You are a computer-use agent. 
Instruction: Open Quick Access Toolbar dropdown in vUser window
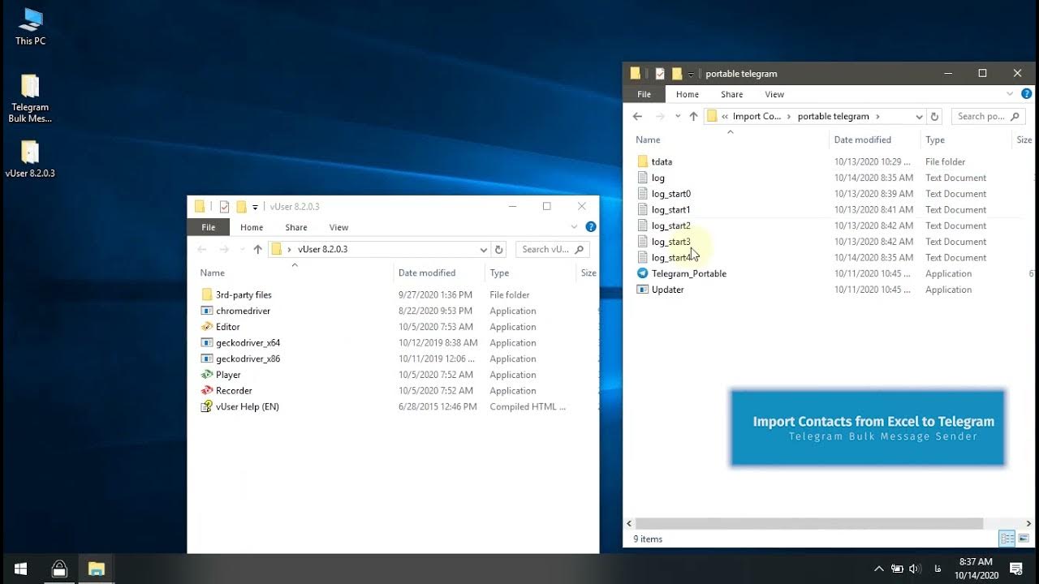click(255, 207)
